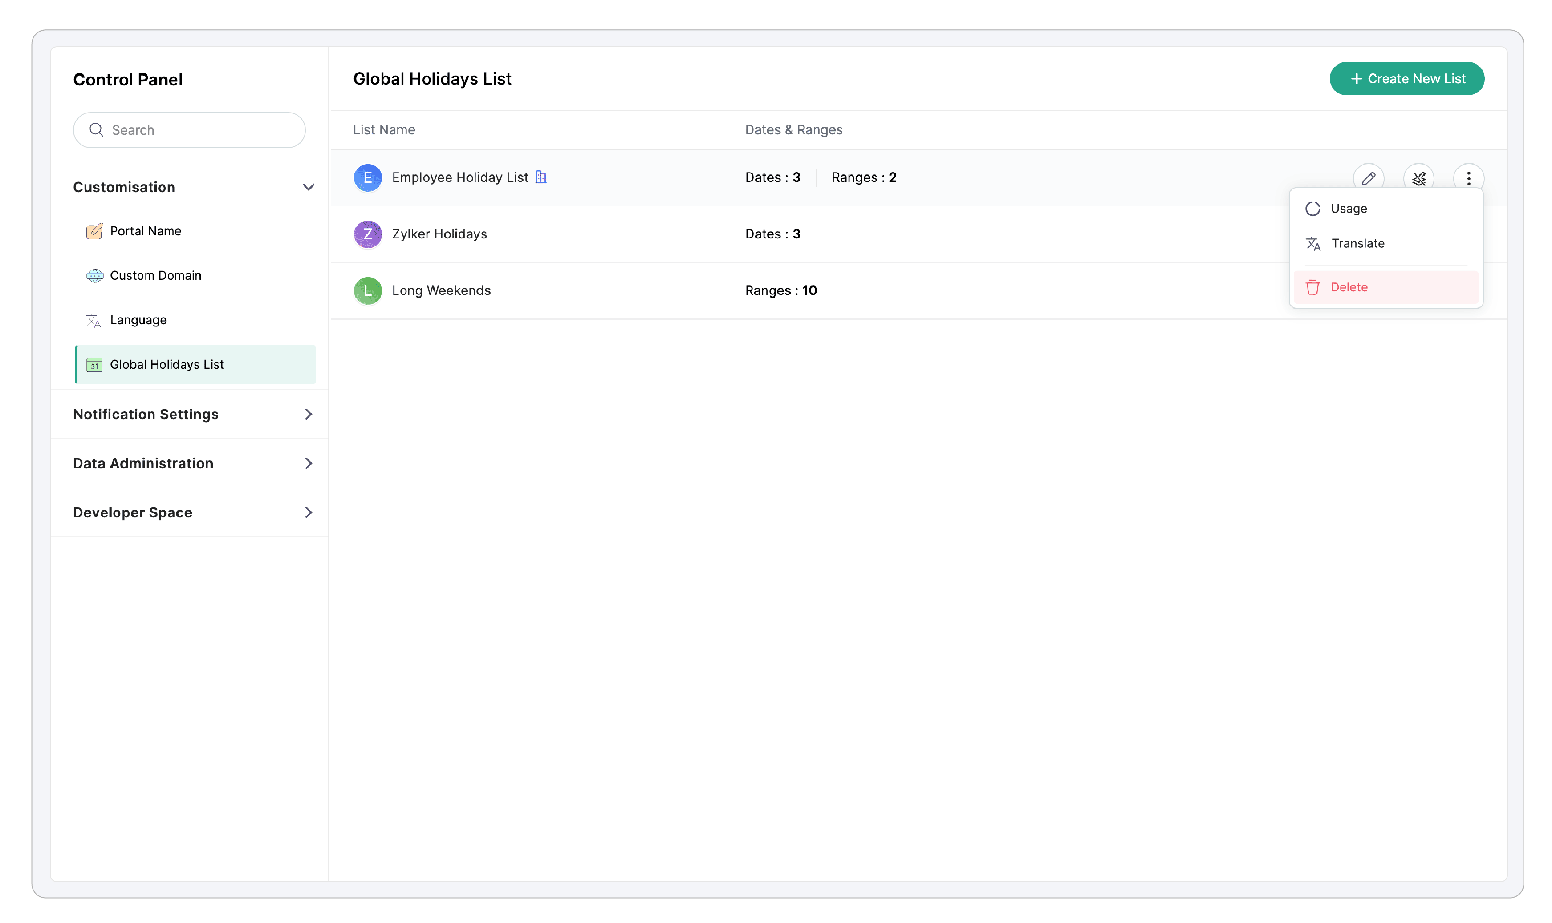Click the blue E avatar icon

click(x=367, y=178)
